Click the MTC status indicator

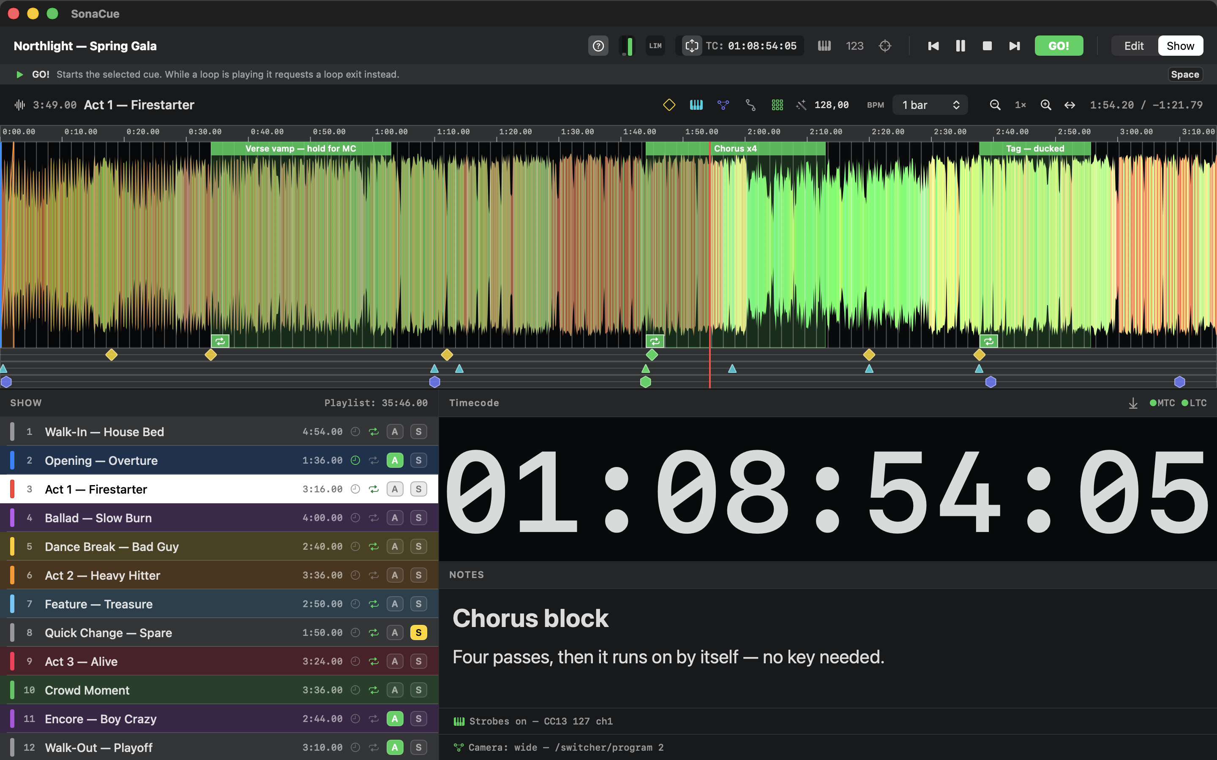(1162, 403)
